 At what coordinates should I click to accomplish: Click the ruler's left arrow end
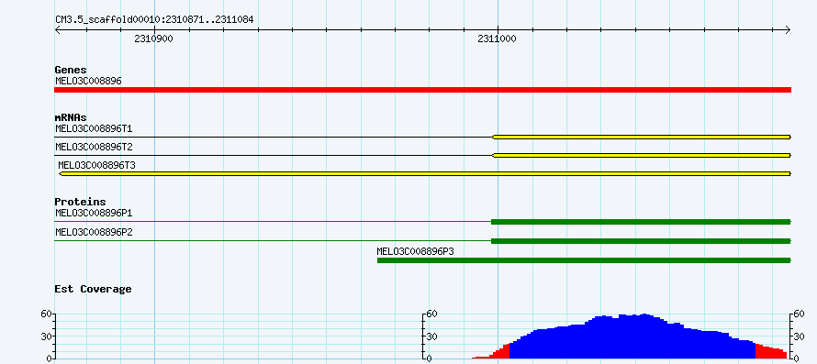click(57, 30)
